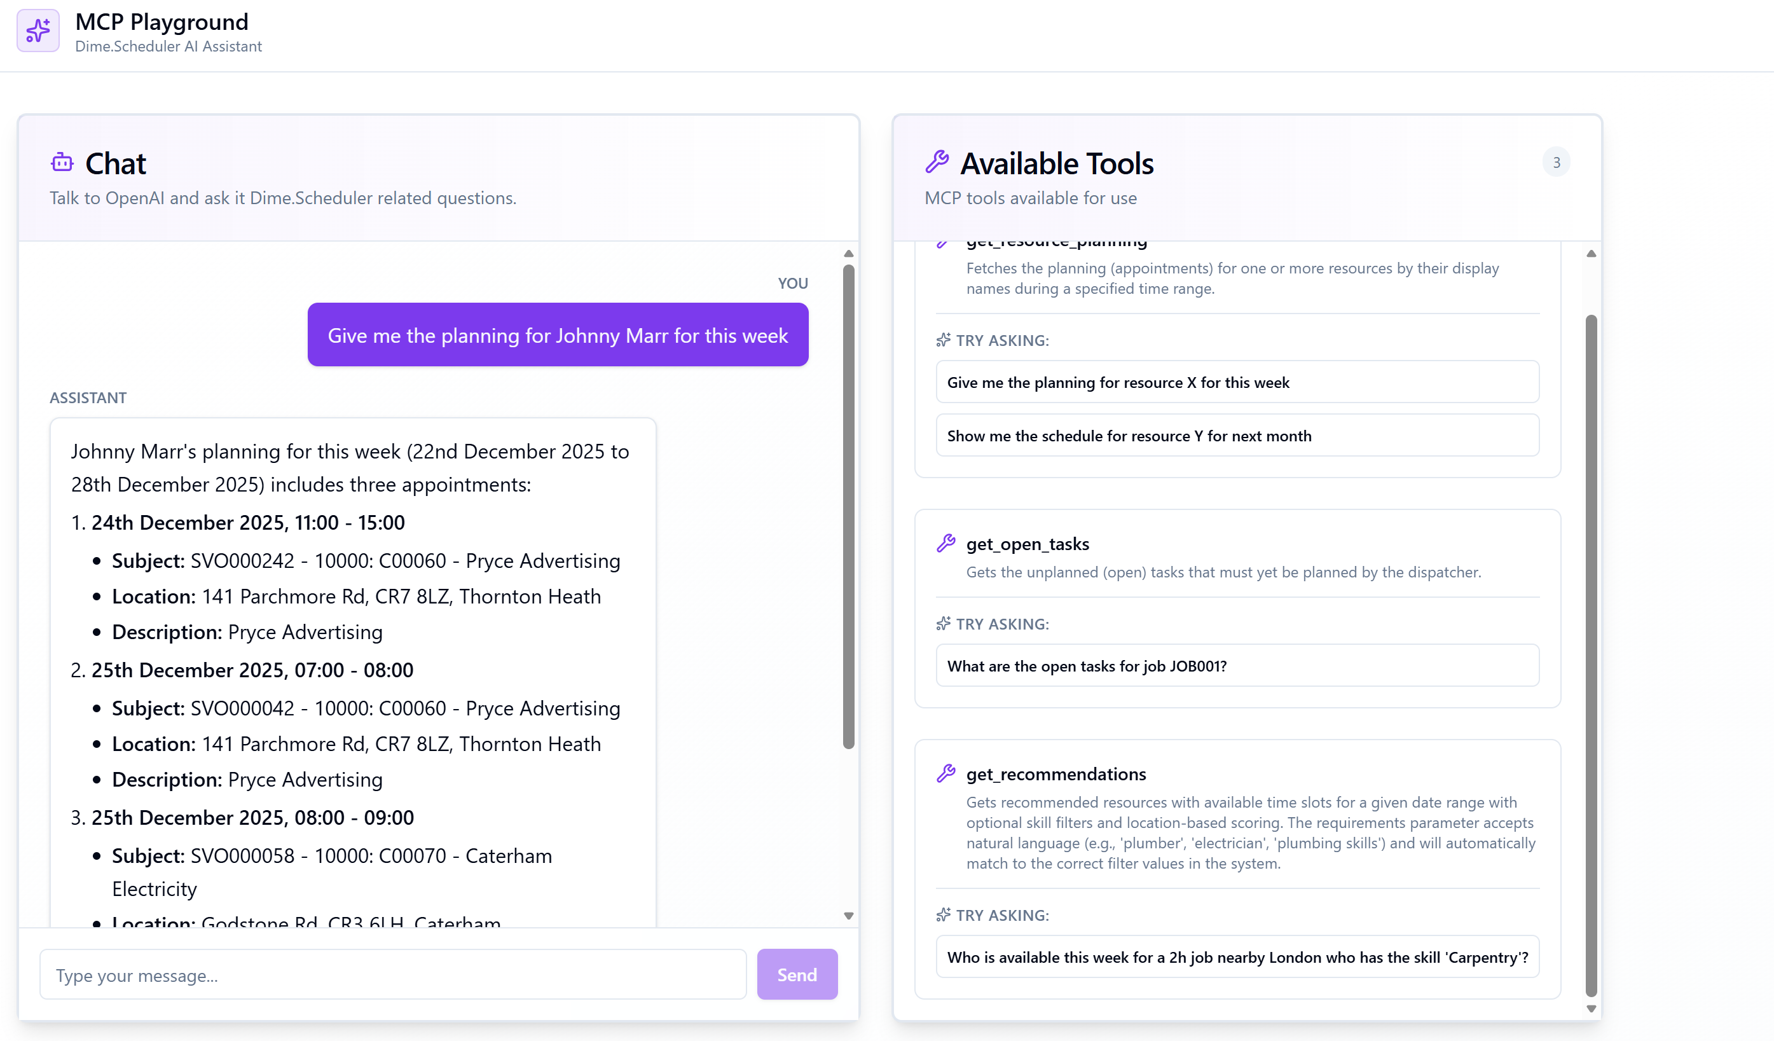
Task: Select the 'Who is available this week' Carpentry prompt
Action: point(1237,957)
